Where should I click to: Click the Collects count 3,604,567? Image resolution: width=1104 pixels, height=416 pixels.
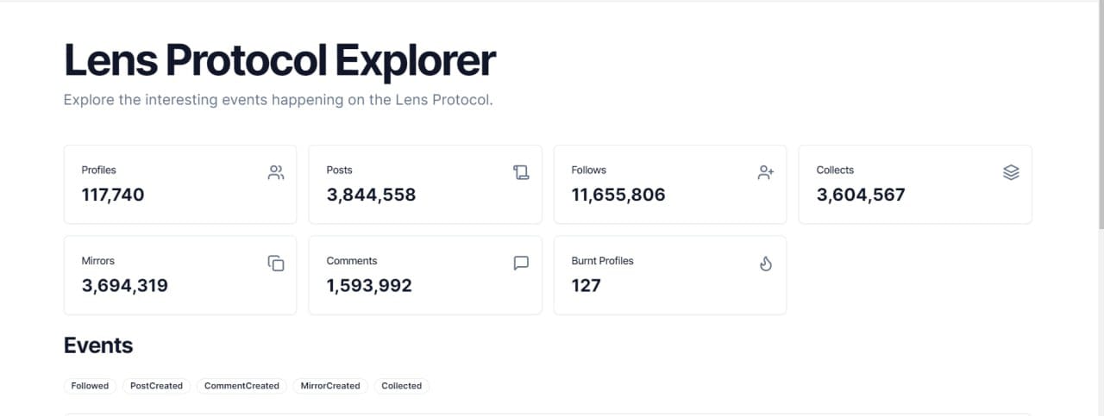(x=861, y=195)
